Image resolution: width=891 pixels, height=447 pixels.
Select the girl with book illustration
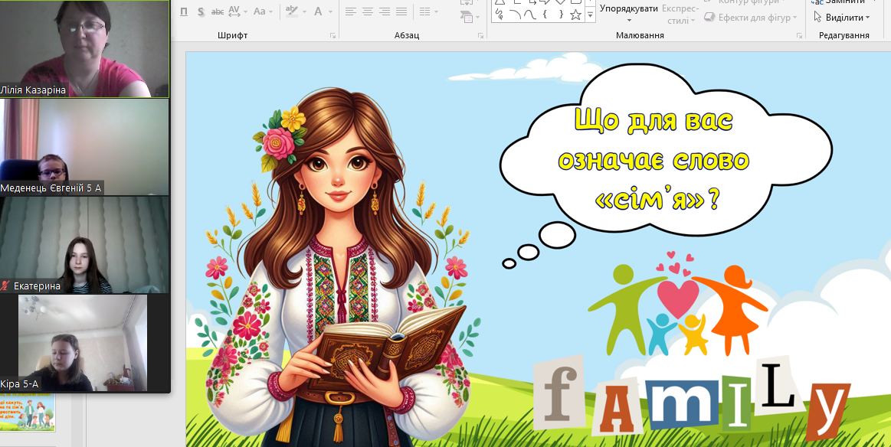pos(338,267)
